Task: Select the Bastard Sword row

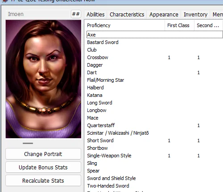Action: coord(155,42)
